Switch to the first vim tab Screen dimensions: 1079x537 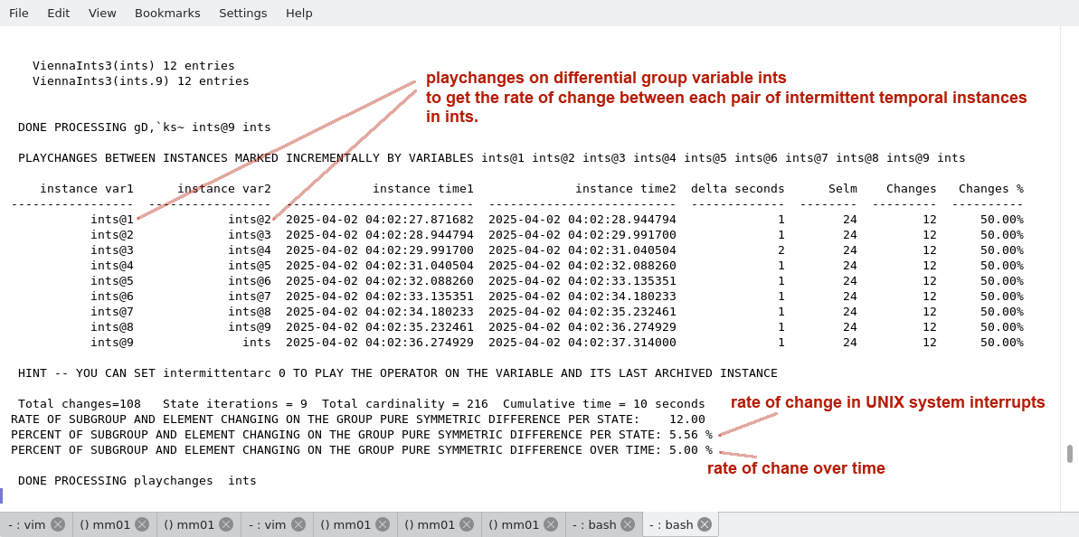[x=27, y=524]
